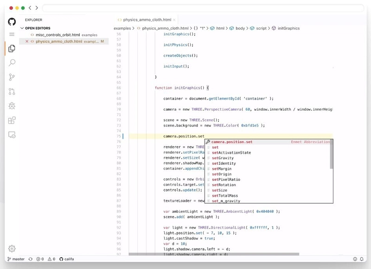Open the Source Control view
Screen dimensions: 371x269
click(x=12, y=77)
